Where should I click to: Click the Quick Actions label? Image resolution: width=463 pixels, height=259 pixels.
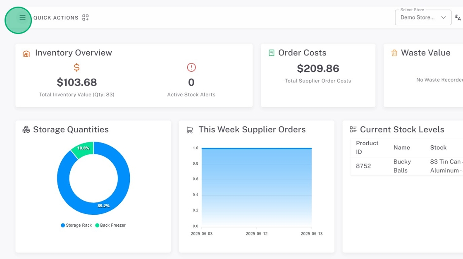point(56,18)
